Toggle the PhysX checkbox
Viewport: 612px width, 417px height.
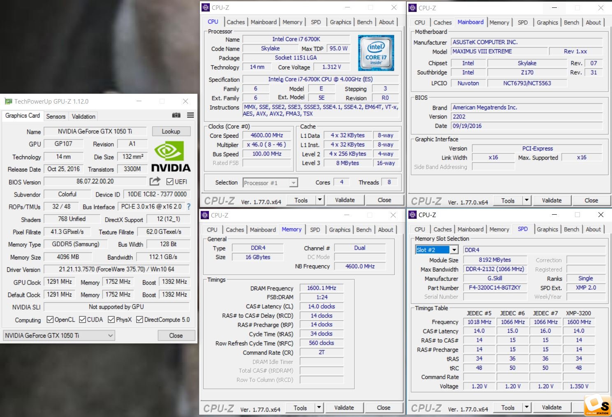tap(111, 320)
